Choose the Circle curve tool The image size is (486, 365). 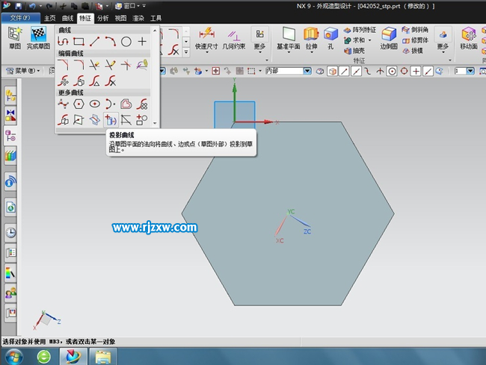click(x=126, y=42)
